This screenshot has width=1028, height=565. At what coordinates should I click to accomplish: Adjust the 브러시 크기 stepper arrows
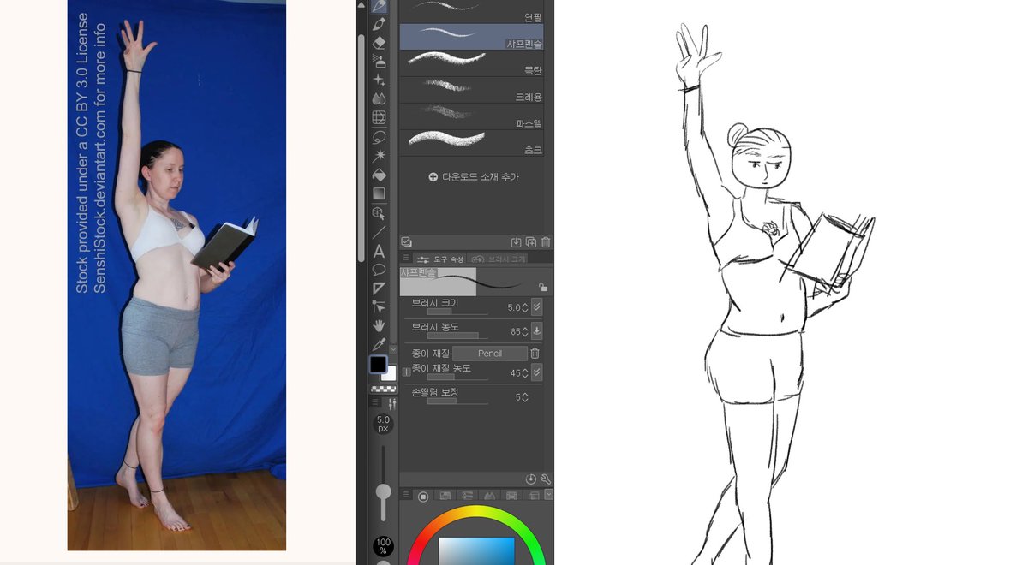pos(525,307)
